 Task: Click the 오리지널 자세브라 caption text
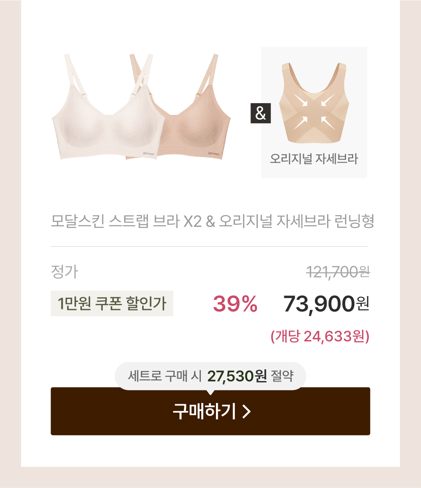coord(314,159)
